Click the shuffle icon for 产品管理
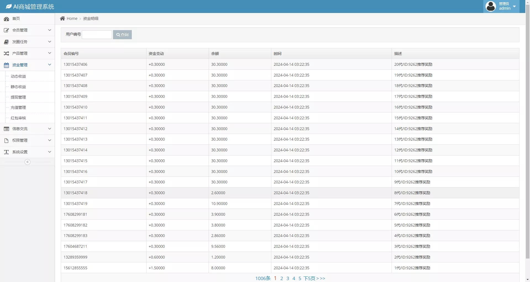Viewport: 530px width, 282px height. click(x=6, y=54)
